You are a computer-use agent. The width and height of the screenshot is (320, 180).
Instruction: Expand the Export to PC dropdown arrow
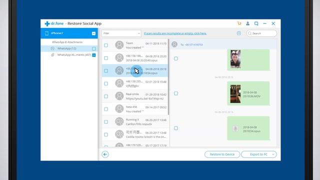click(273, 154)
